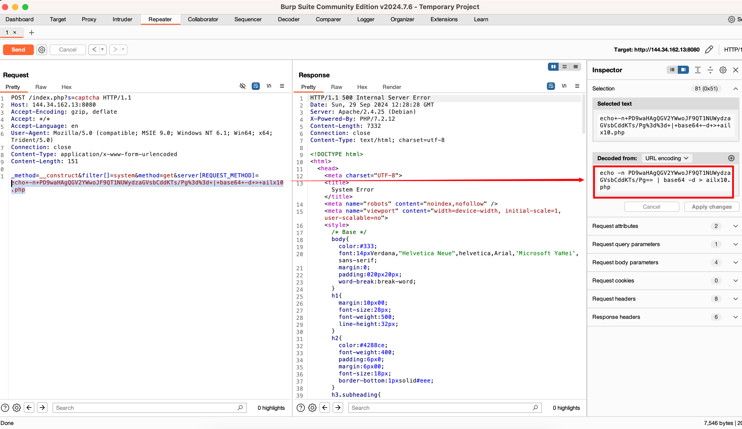
Task: Open Burp settings gear at top right
Action: tap(732, 19)
